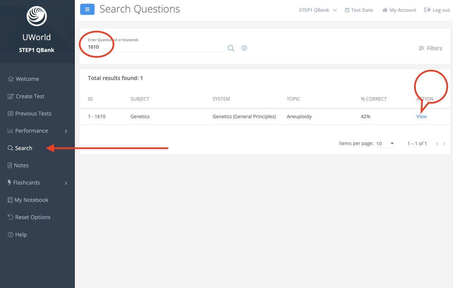Click the SYSTEM column header

pyautogui.click(x=221, y=99)
